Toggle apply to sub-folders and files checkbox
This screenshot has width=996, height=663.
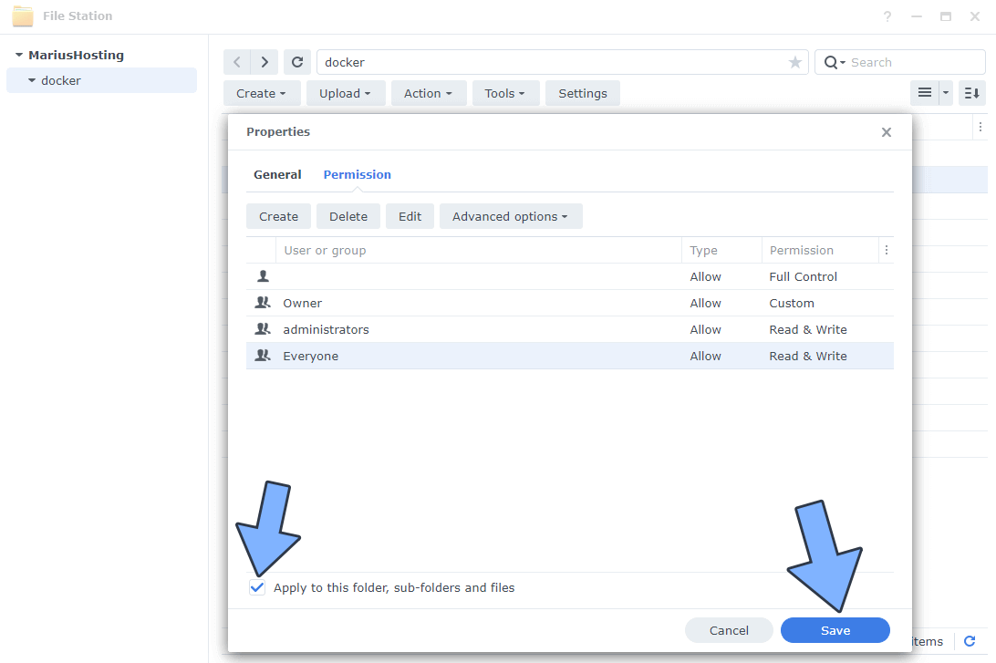[257, 588]
